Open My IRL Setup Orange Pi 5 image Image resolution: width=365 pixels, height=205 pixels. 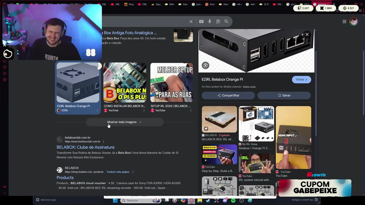256,124
